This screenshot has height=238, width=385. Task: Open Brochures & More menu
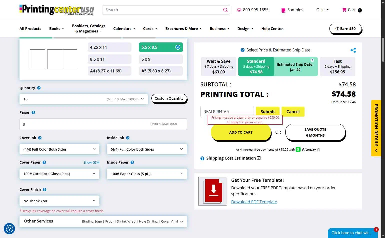point(183,29)
